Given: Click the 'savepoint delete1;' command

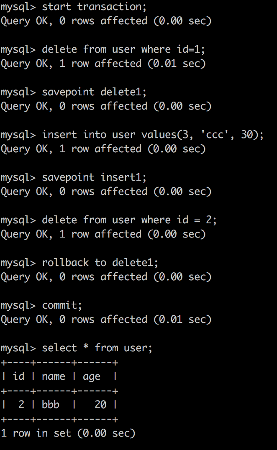Looking at the screenshot, I should click(95, 92).
